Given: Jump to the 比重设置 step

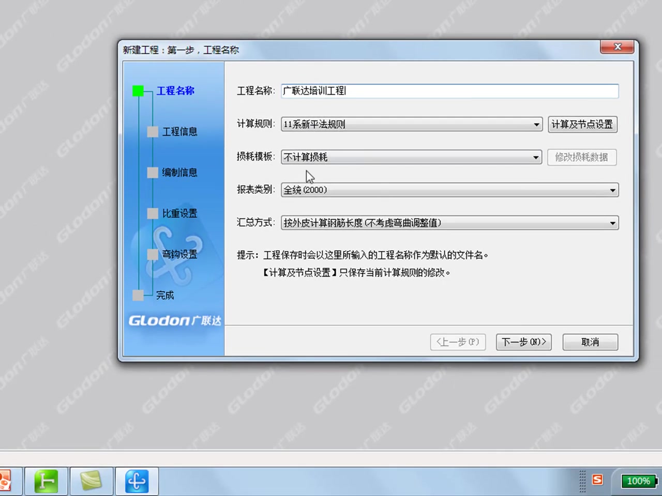Looking at the screenshot, I should coord(179,213).
